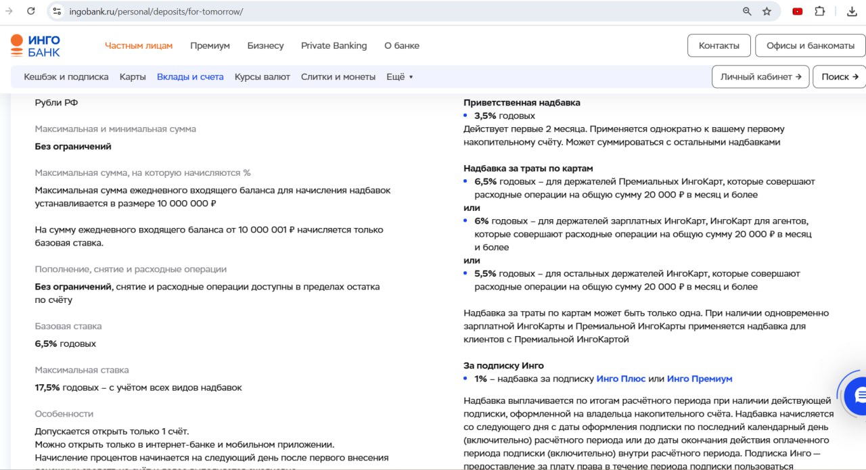Open Вклады и счета menu item
866x470 pixels.
[x=190, y=76]
